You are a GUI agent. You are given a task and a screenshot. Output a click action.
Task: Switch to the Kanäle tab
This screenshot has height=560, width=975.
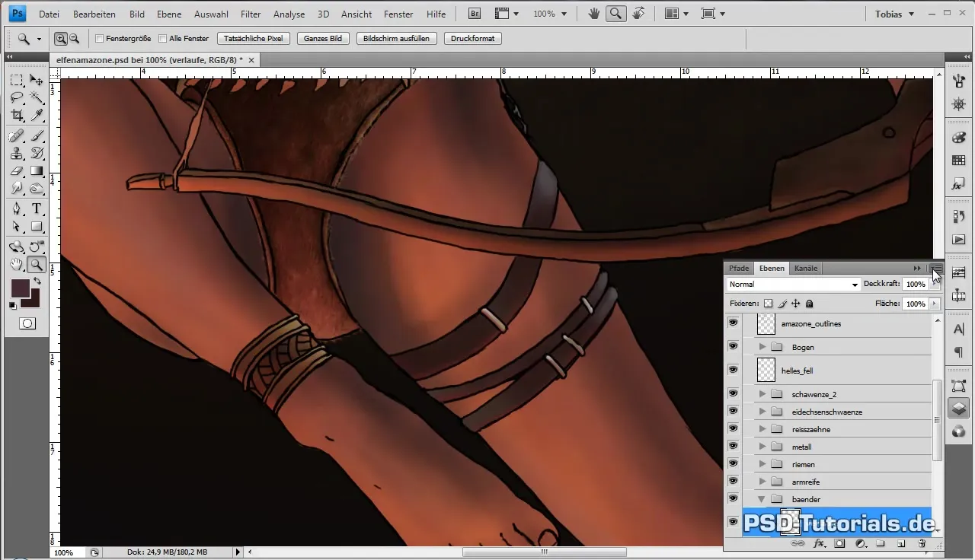pyautogui.click(x=806, y=268)
